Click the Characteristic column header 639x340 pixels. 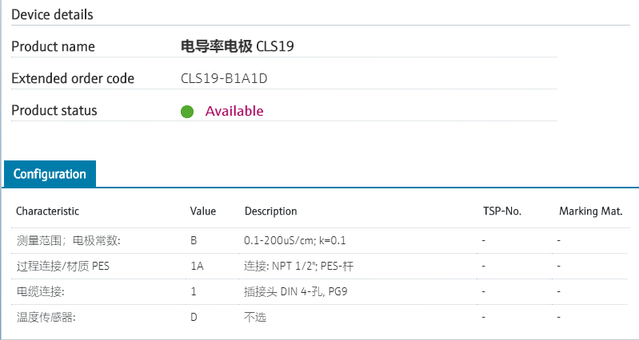[x=47, y=212]
